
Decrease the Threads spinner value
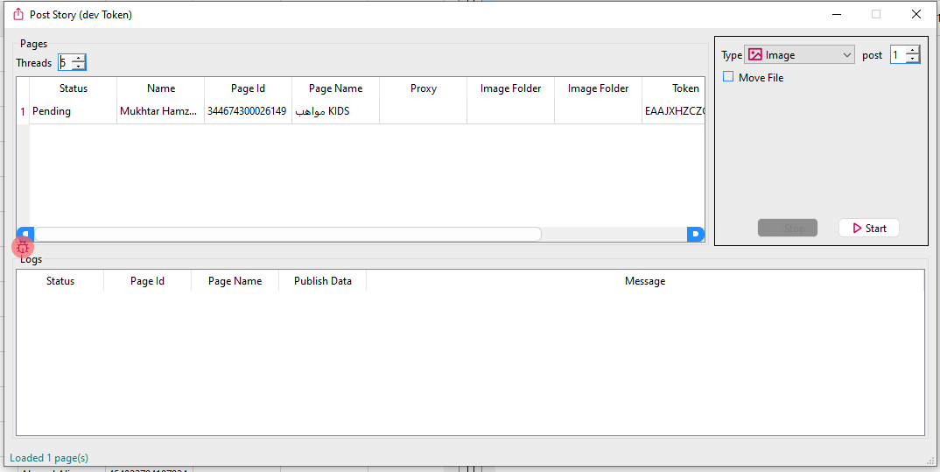pos(78,66)
